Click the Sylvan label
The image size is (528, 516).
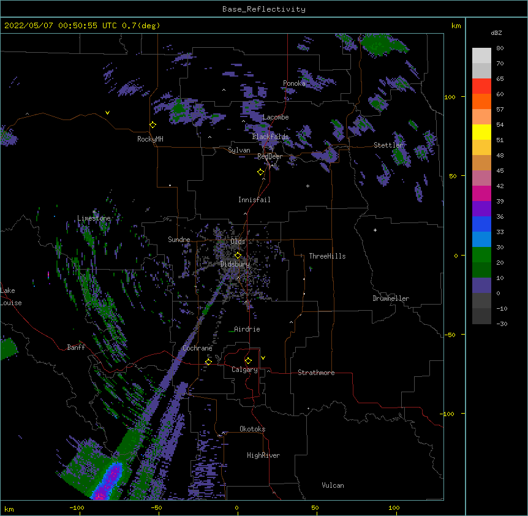239,150
